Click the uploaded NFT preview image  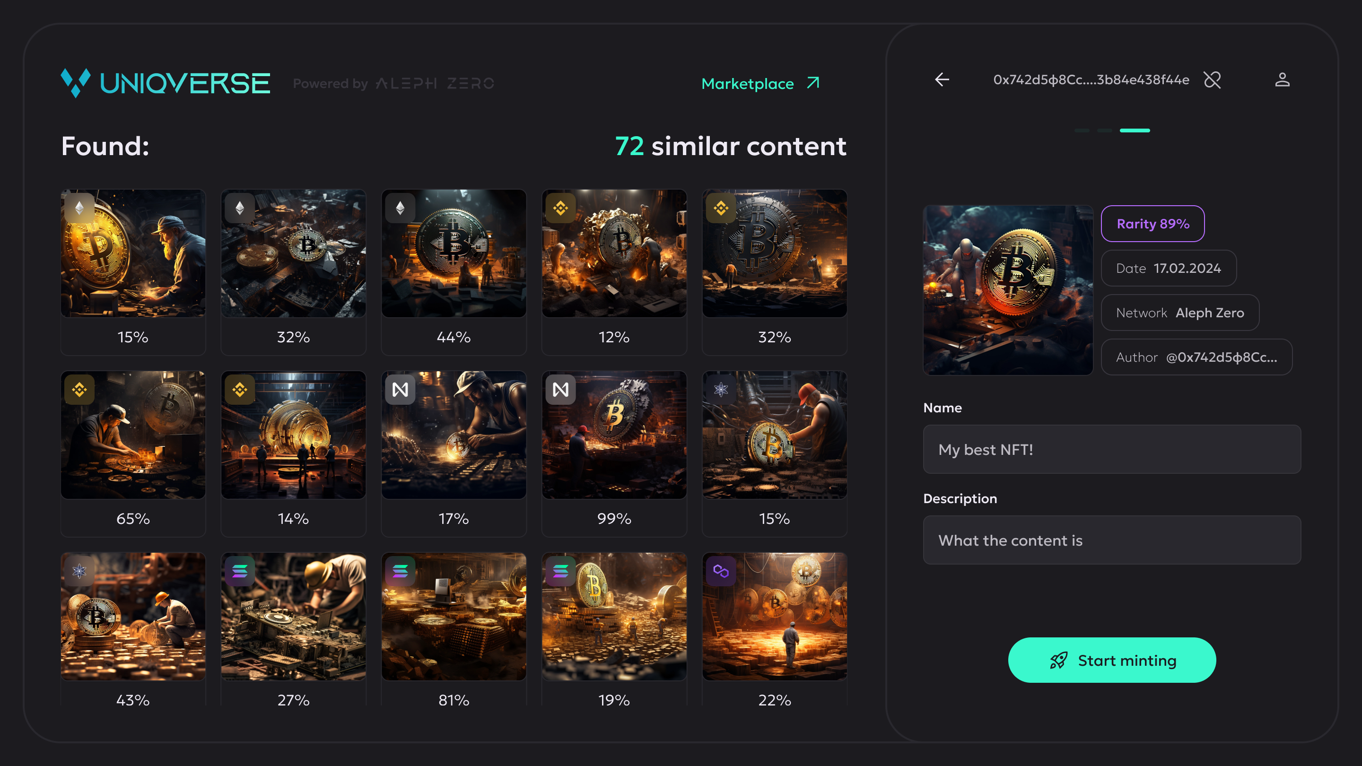[1008, 290]
